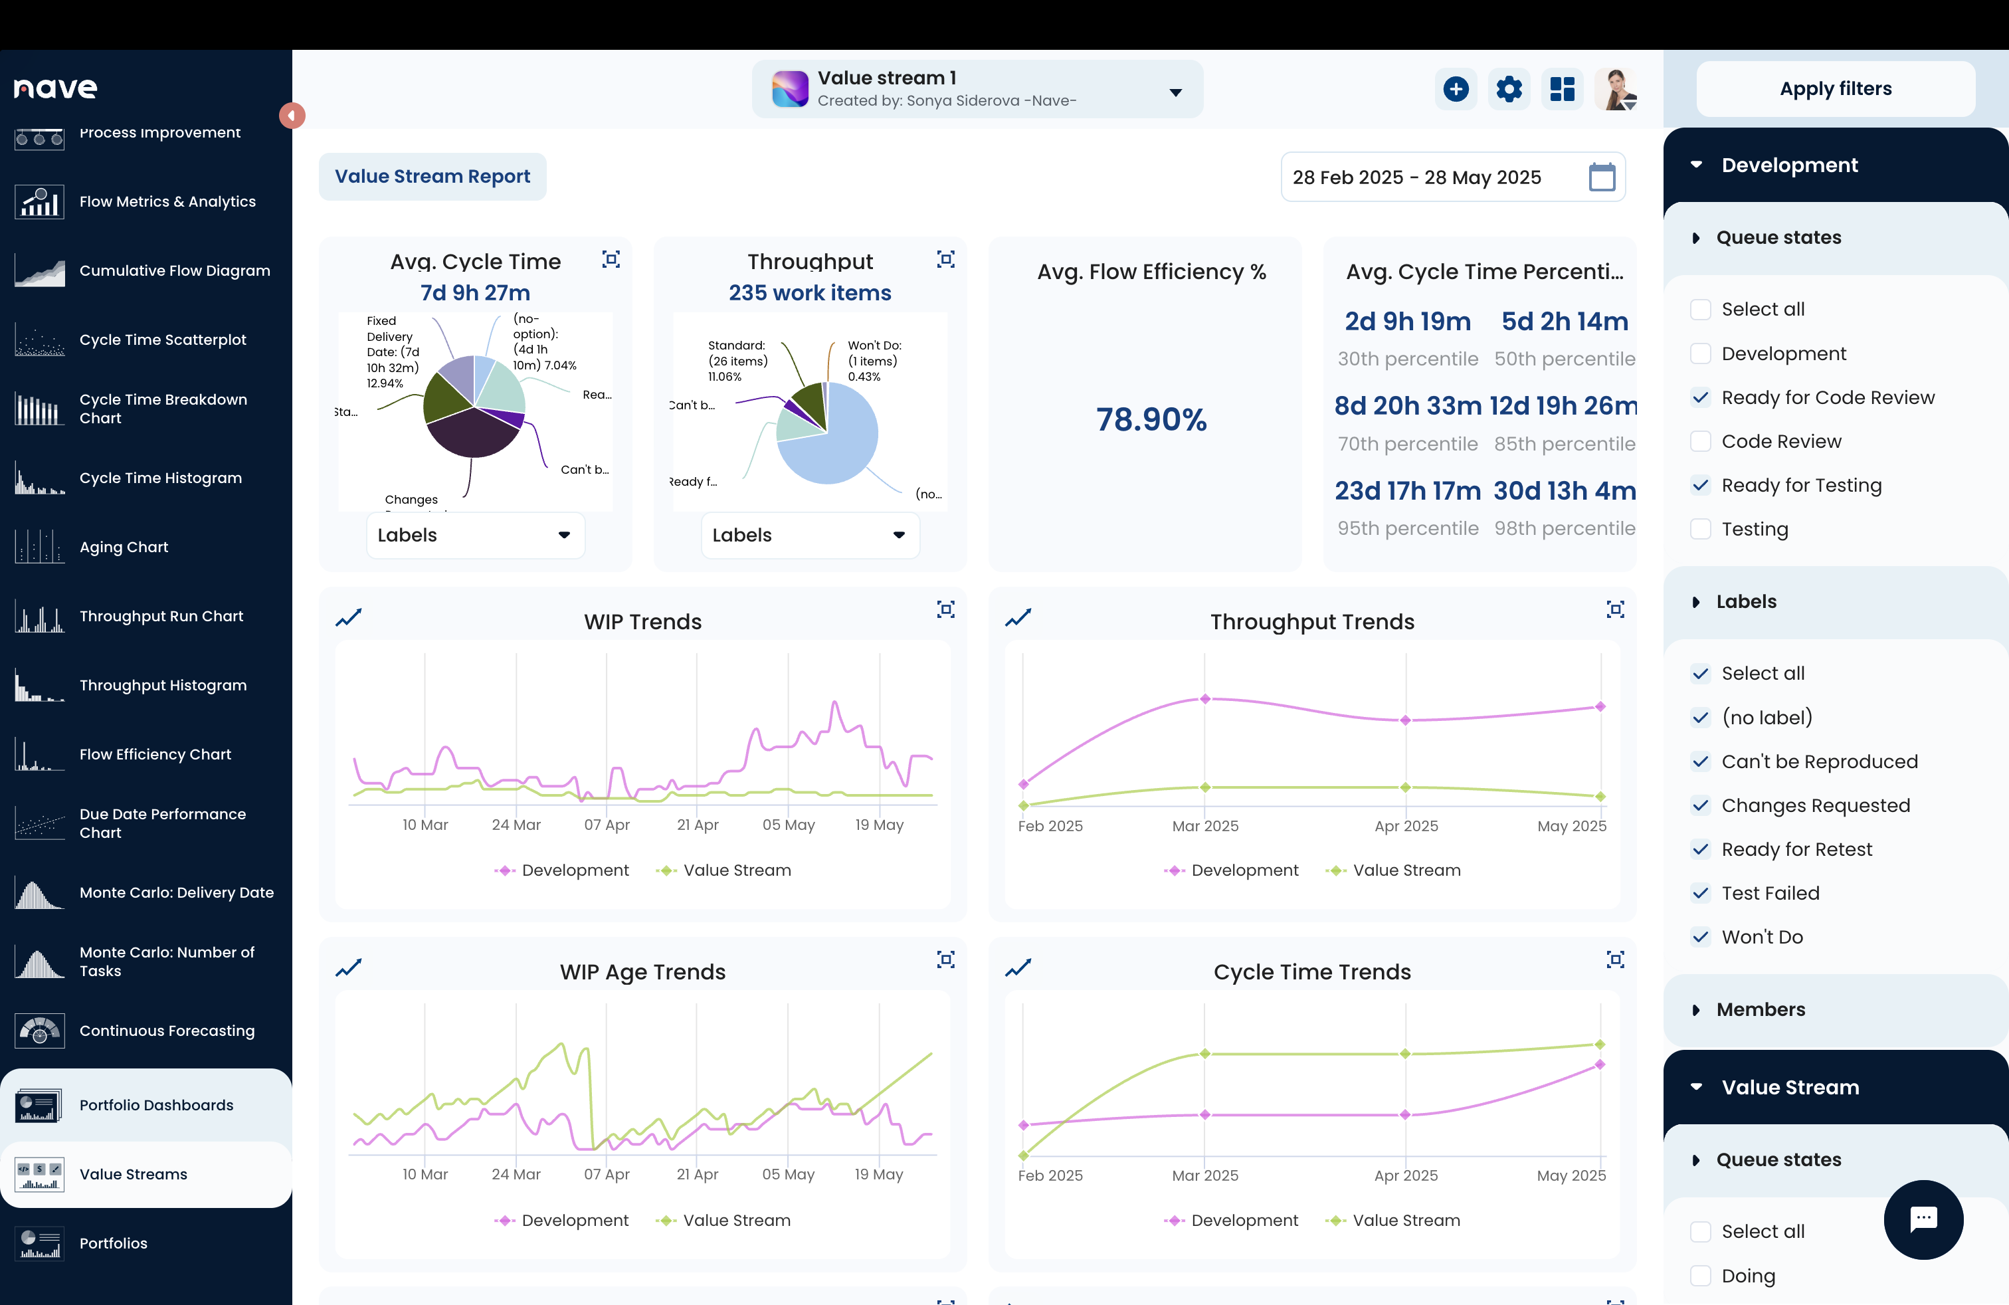2009x1305 pixels.
Task: Select Value Streams in sidebar
Action: [x=134, y=1174]
